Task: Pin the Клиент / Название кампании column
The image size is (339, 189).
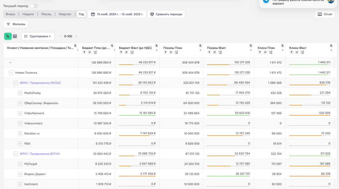Action: point(75,46)
